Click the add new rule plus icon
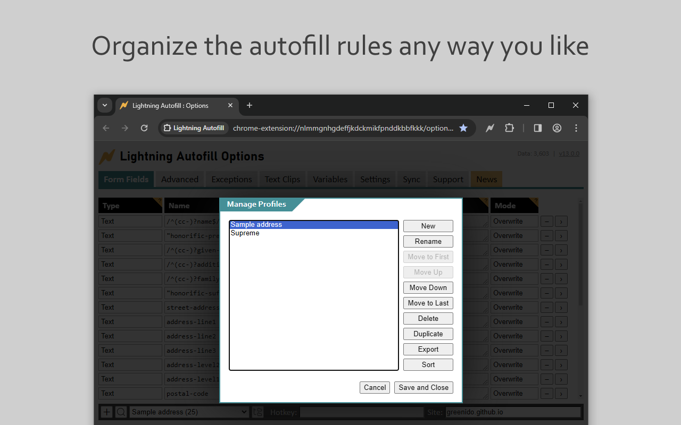This screenshot has width=681, height=425. click(106, 412)
